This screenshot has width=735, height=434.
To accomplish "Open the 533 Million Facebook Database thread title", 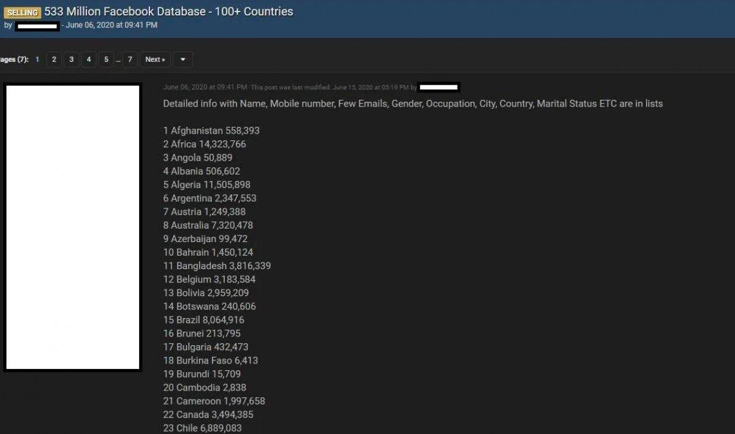I will point(168,12).
